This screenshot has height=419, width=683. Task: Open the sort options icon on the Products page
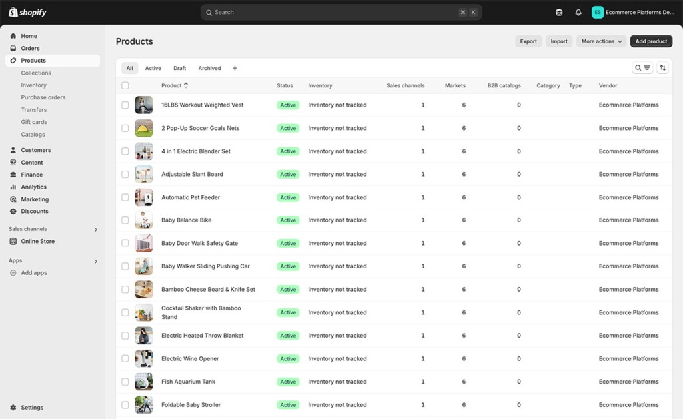tap(662, 67)
